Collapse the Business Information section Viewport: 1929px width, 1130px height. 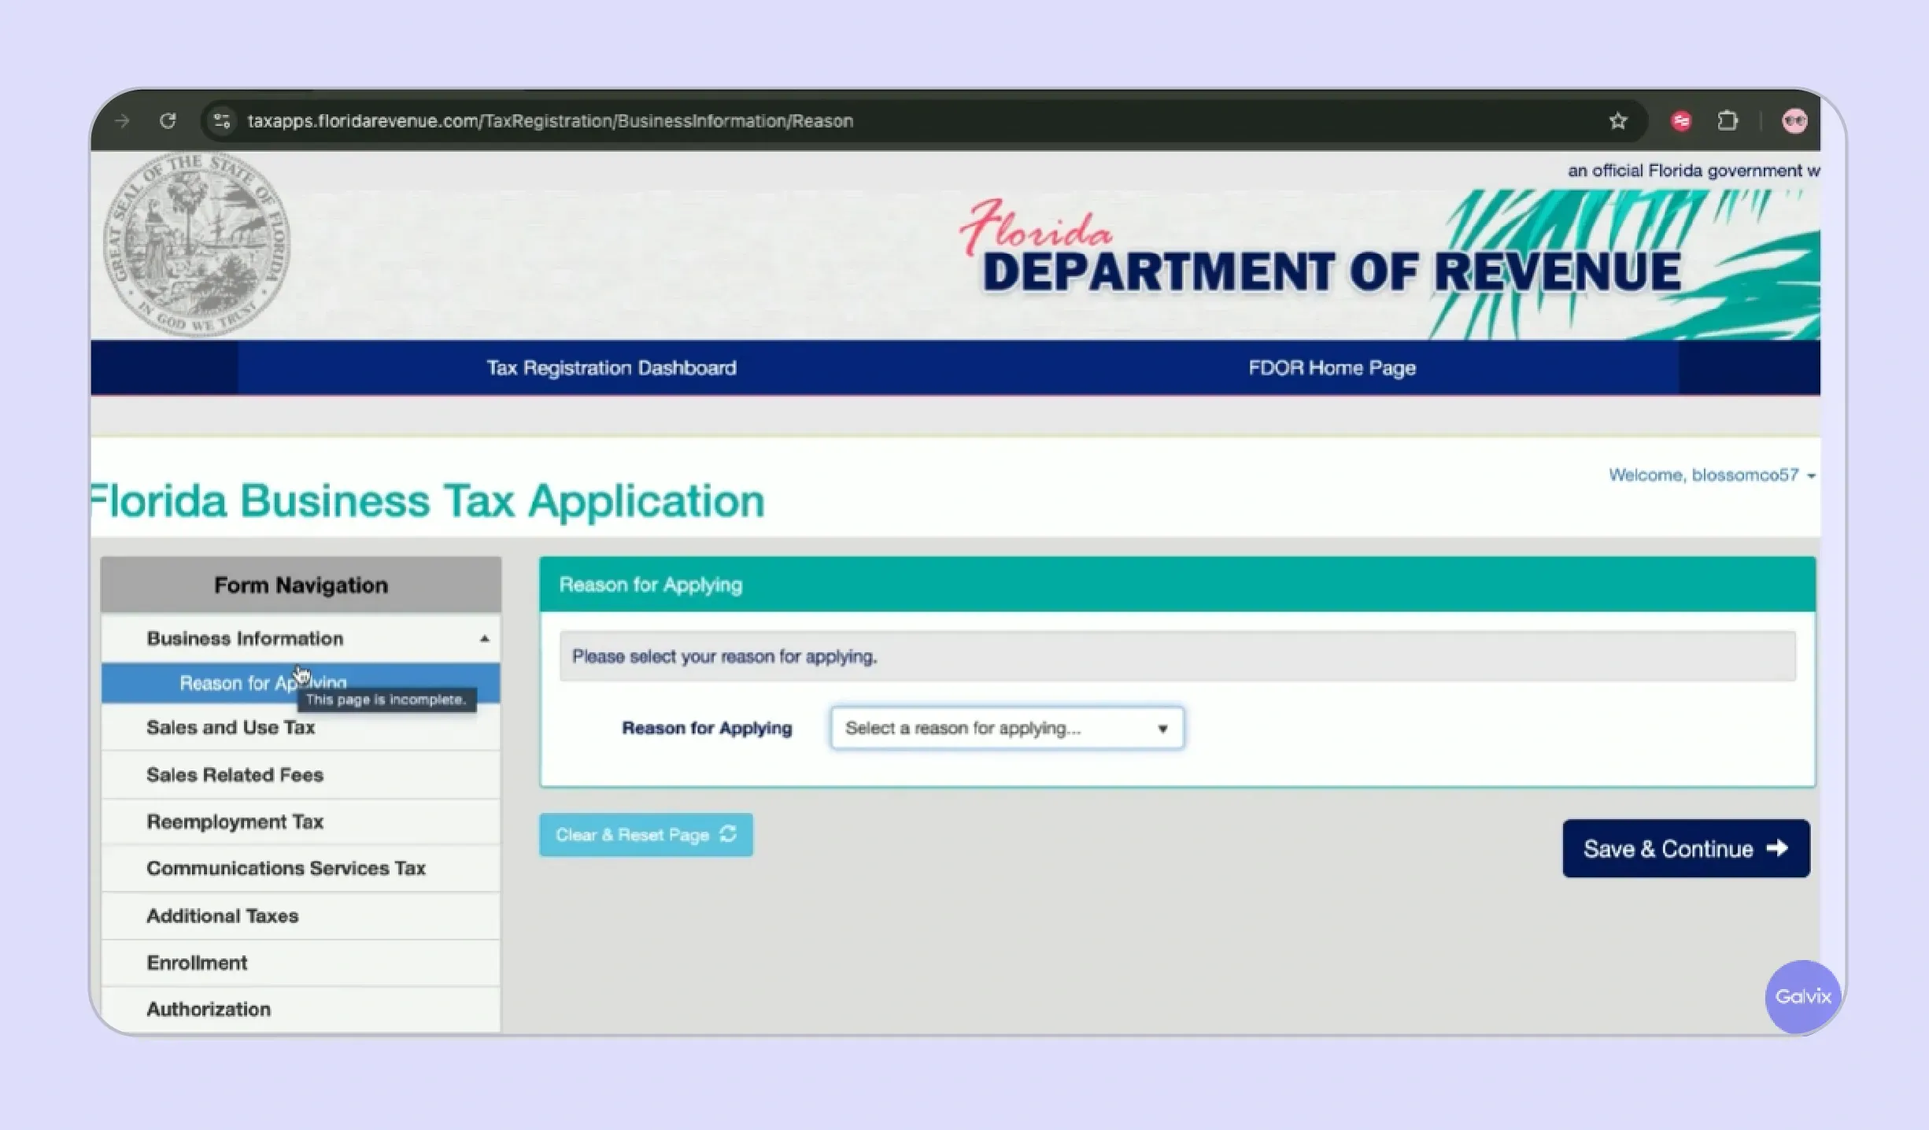tap(301, 638)
